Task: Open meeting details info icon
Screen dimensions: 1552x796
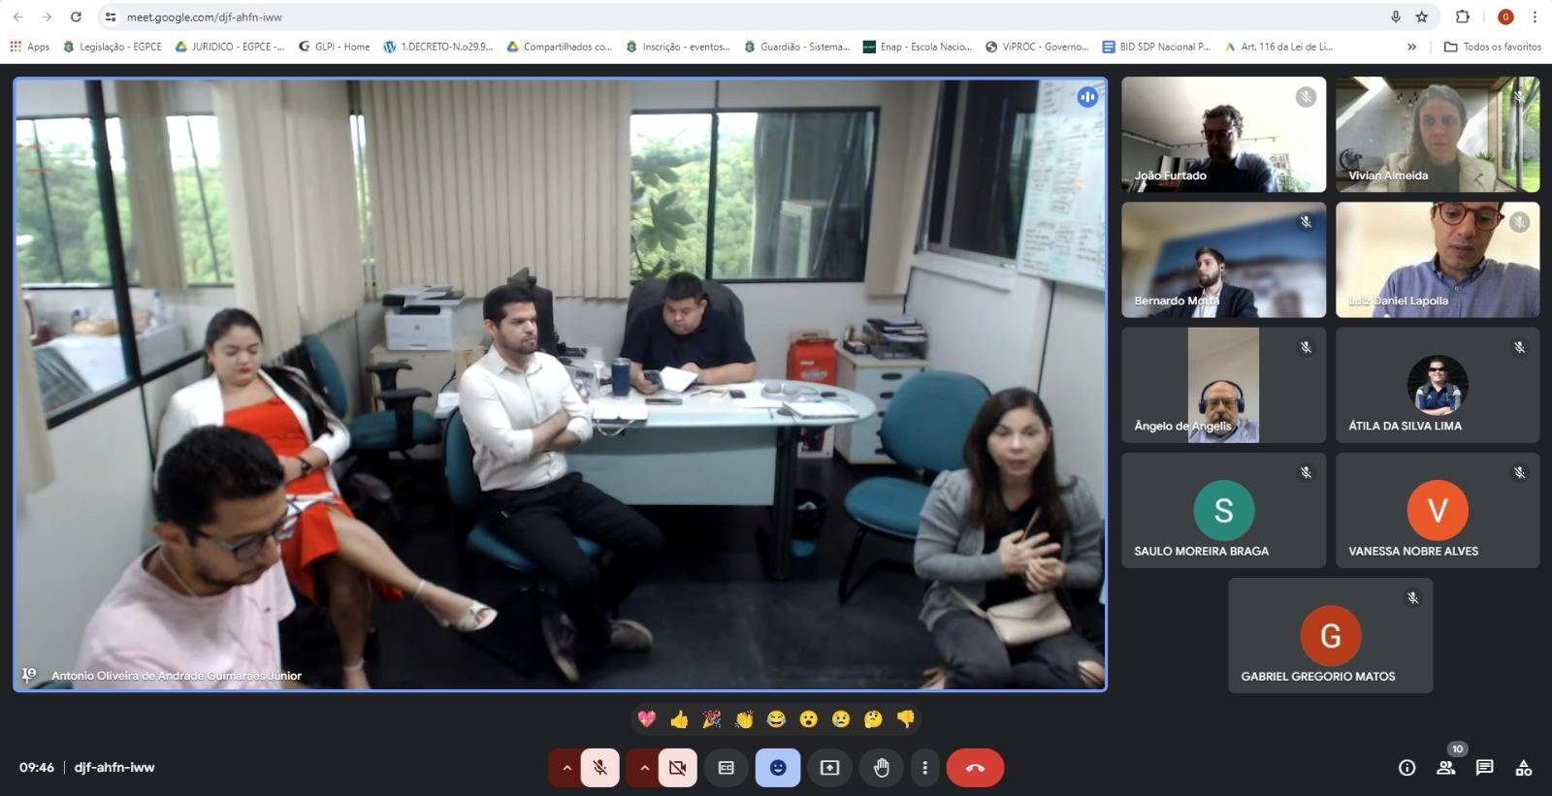Action: click(x=1406, y=768)
